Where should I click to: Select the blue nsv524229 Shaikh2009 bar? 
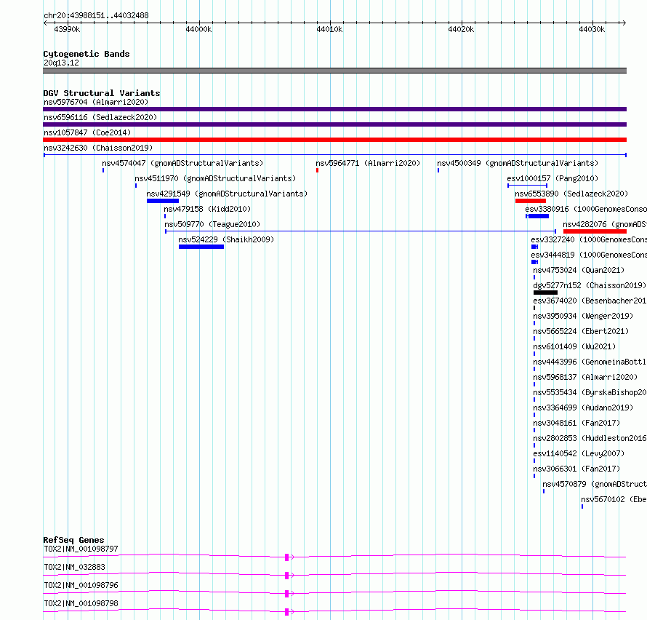(201, 247)
